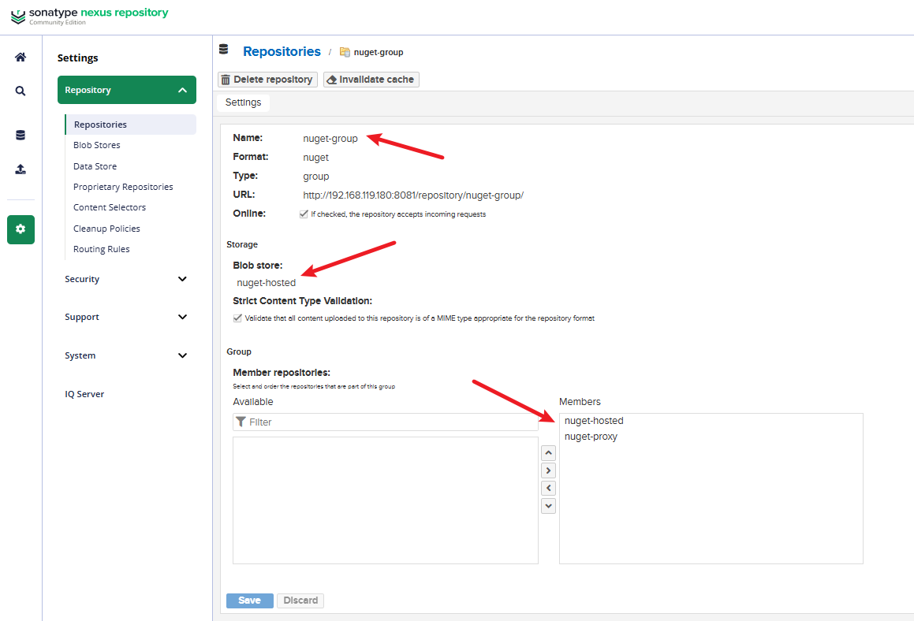Viewport: 914px width, 621px height.
Task: Click Delete repository button
Action: coord(267,80)
